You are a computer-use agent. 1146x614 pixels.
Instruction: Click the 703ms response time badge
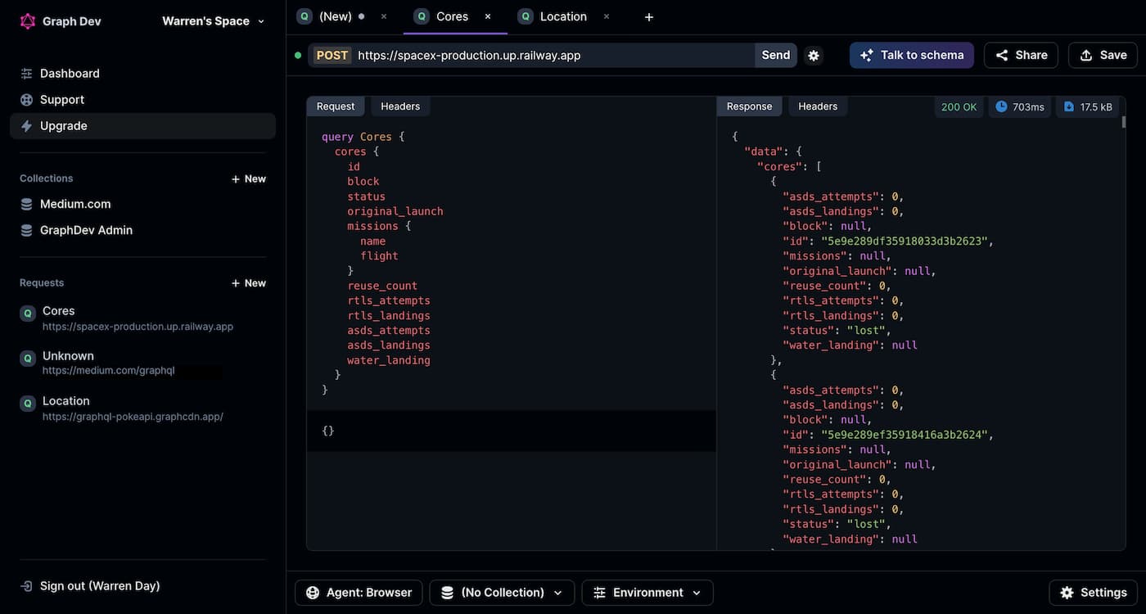pyautogui.click(x=1020, y=107)
